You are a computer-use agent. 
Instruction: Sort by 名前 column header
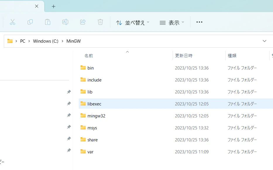pos(89,55)
